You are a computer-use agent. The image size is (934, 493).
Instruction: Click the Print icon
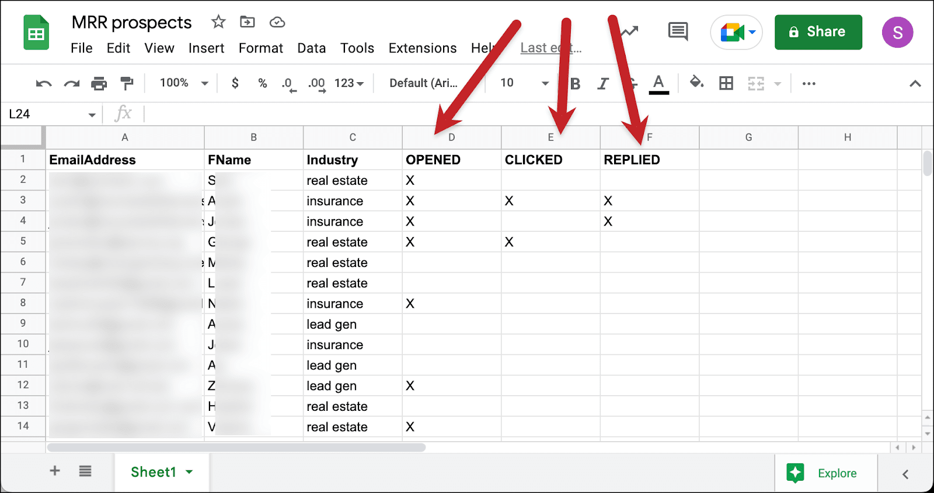(99, 84)
